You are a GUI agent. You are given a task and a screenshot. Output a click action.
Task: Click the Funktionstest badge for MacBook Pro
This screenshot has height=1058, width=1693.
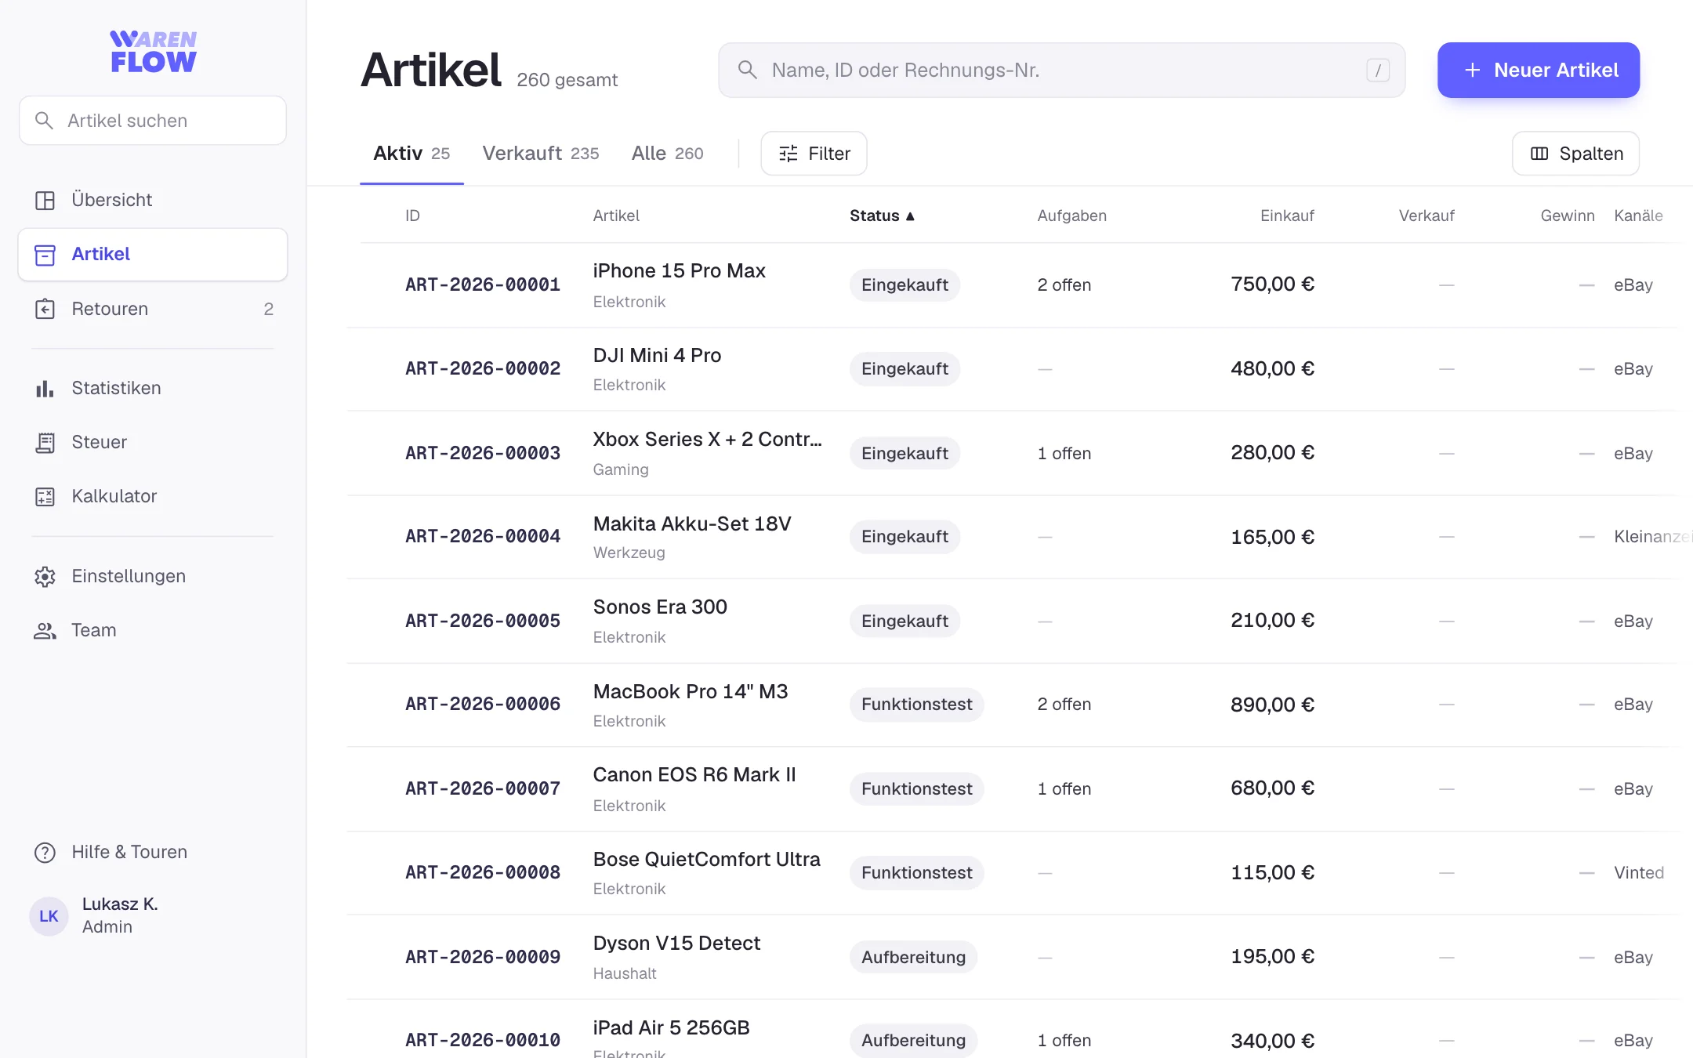pyautogui.click(x=916, y=705)
